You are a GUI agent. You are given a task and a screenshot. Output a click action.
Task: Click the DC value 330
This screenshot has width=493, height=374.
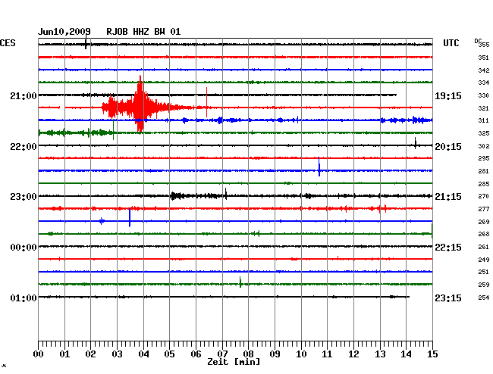click(484, 95)
